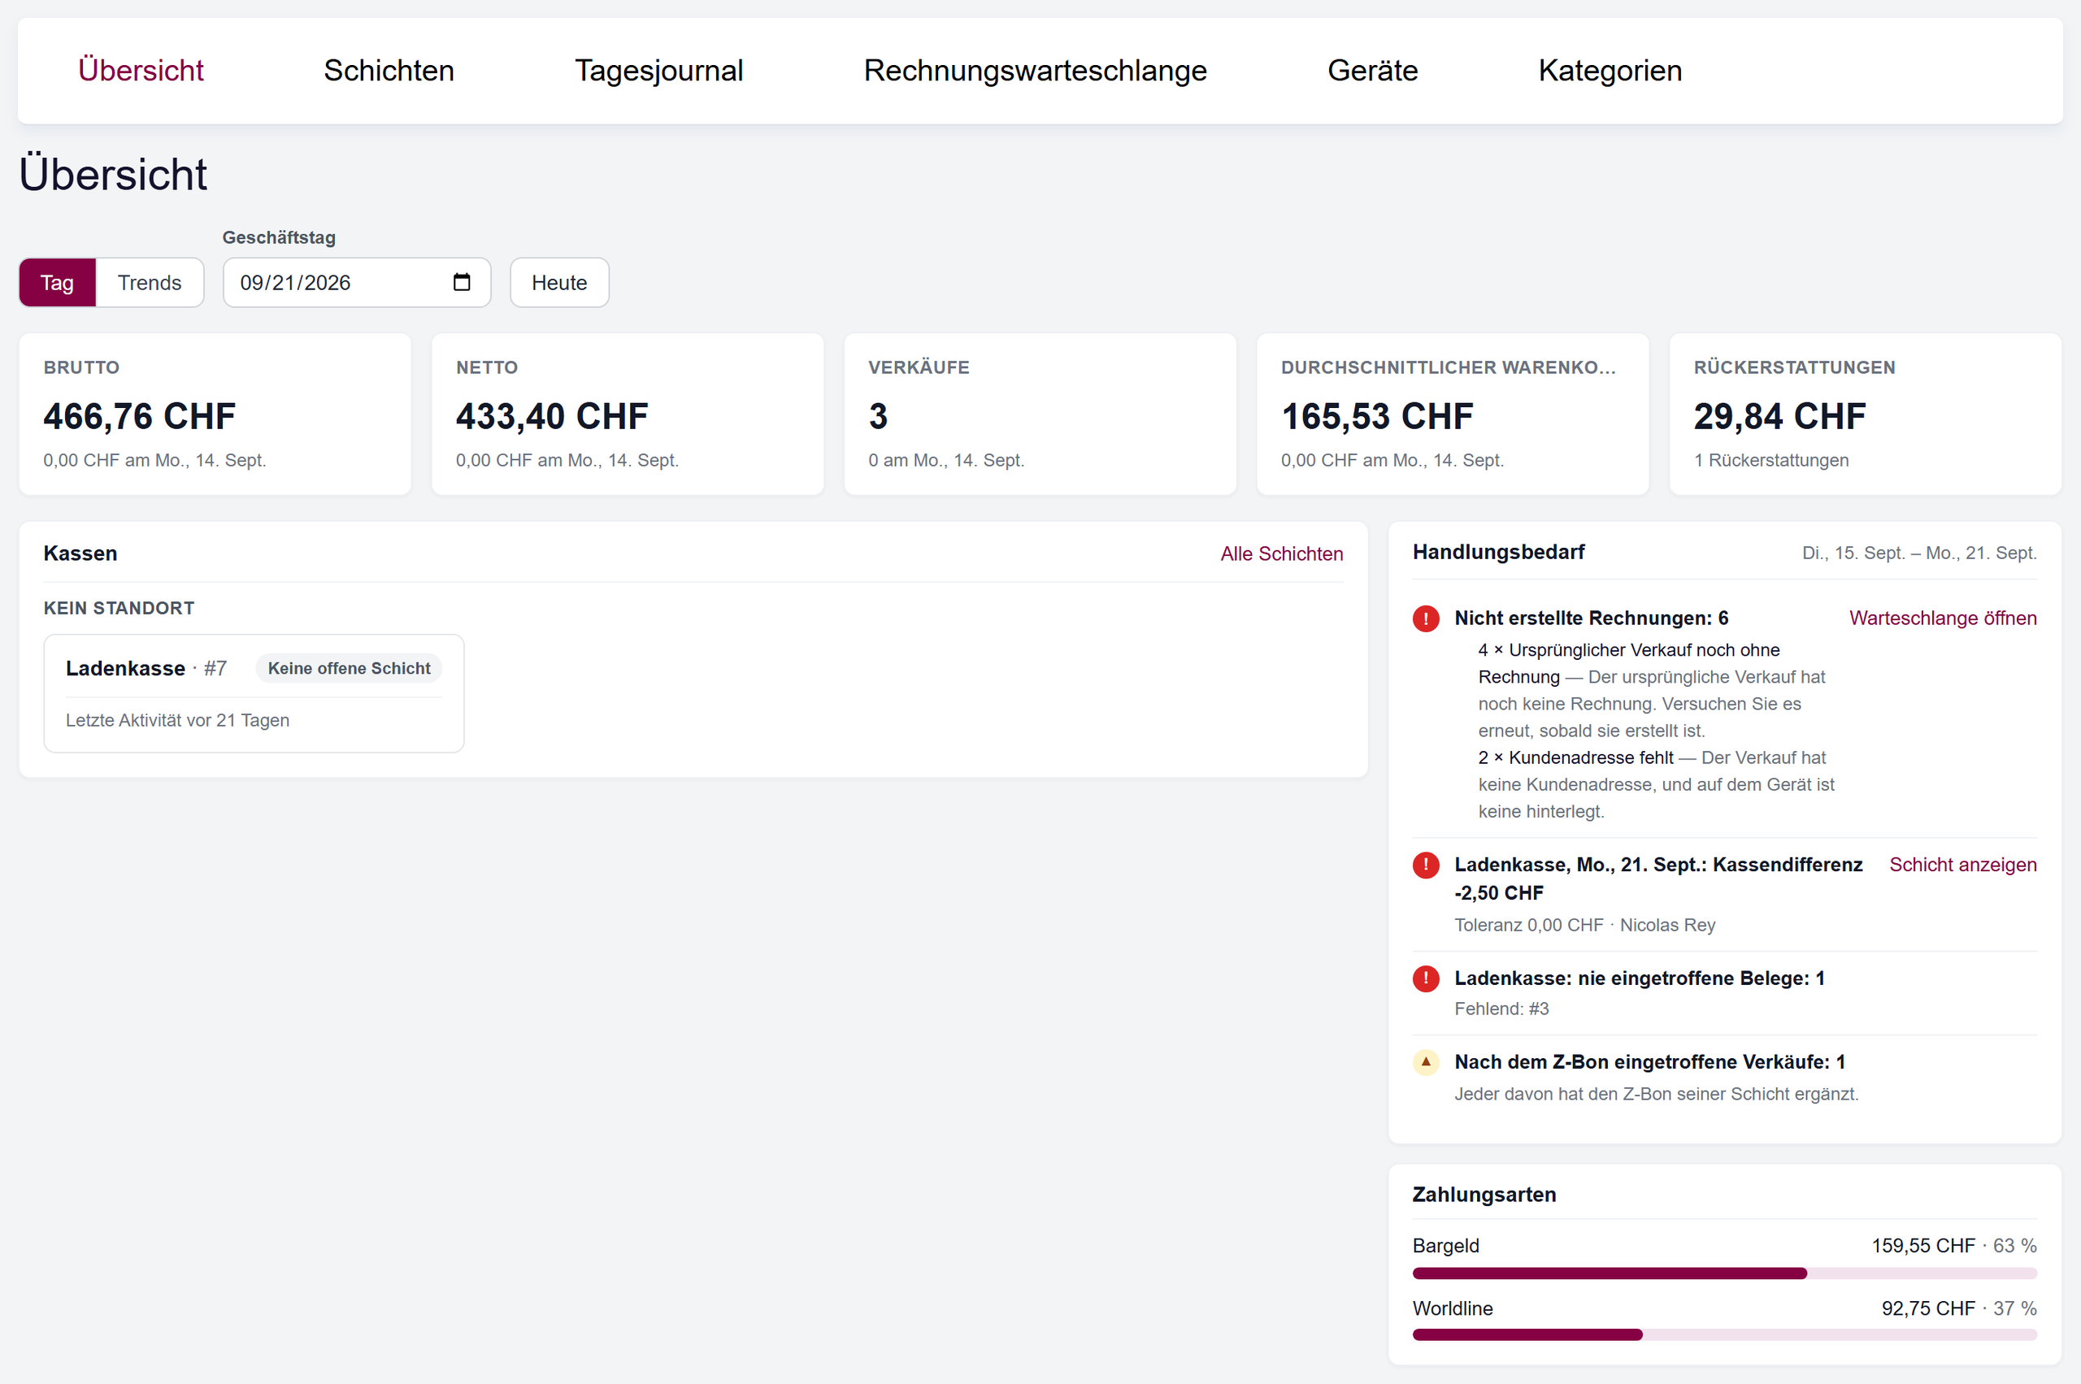Click 'Fehlend: #3' detail text
The height and width of the screenshot is (1384, 2081).
point(1501,1009)
